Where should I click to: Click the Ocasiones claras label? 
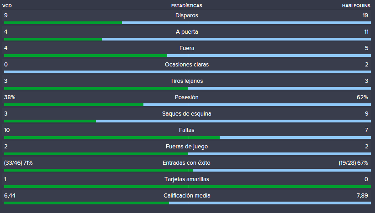pyautogui.click(x=187, y=65)
